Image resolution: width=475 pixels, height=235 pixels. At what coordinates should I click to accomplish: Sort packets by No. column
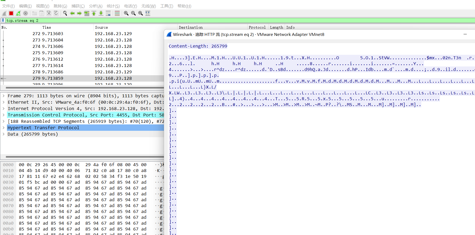(x=21, y=27)
